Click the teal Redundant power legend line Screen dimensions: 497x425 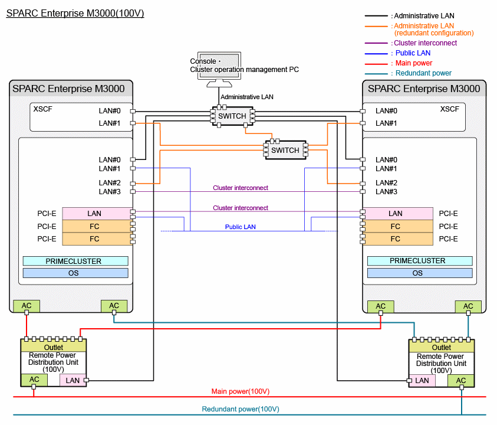(376, 73)
